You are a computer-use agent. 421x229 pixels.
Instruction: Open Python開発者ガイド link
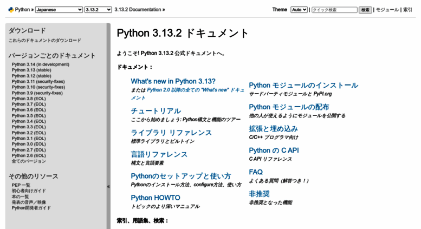[x=31, y=208]
